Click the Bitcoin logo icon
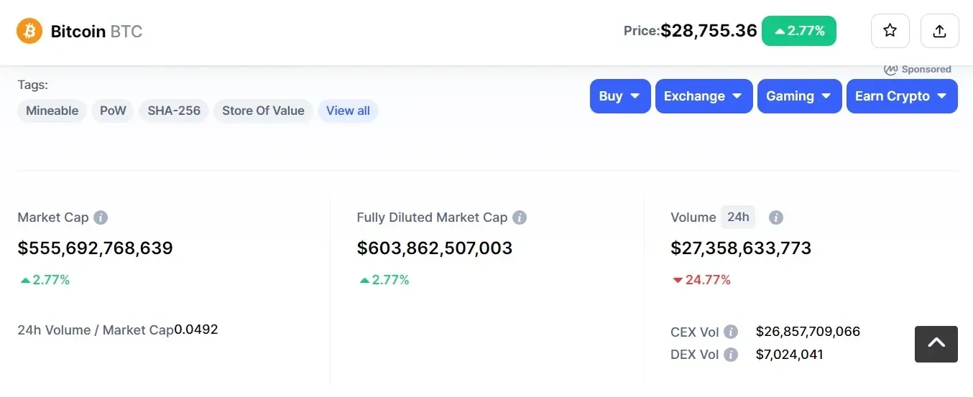 click(29, 31)
